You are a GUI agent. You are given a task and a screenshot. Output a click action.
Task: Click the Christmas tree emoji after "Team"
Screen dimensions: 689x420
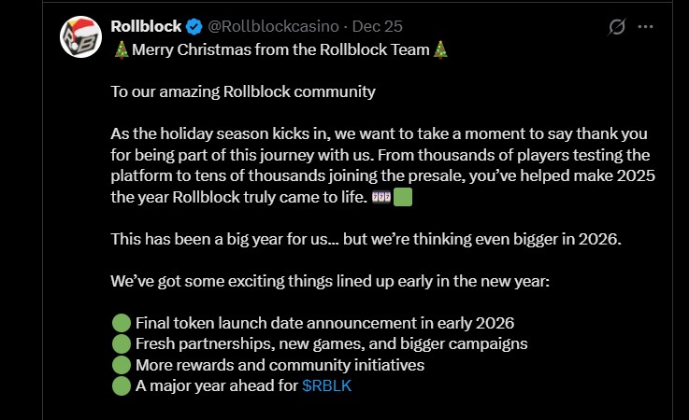pyautogui.click(x=440, y=49)
